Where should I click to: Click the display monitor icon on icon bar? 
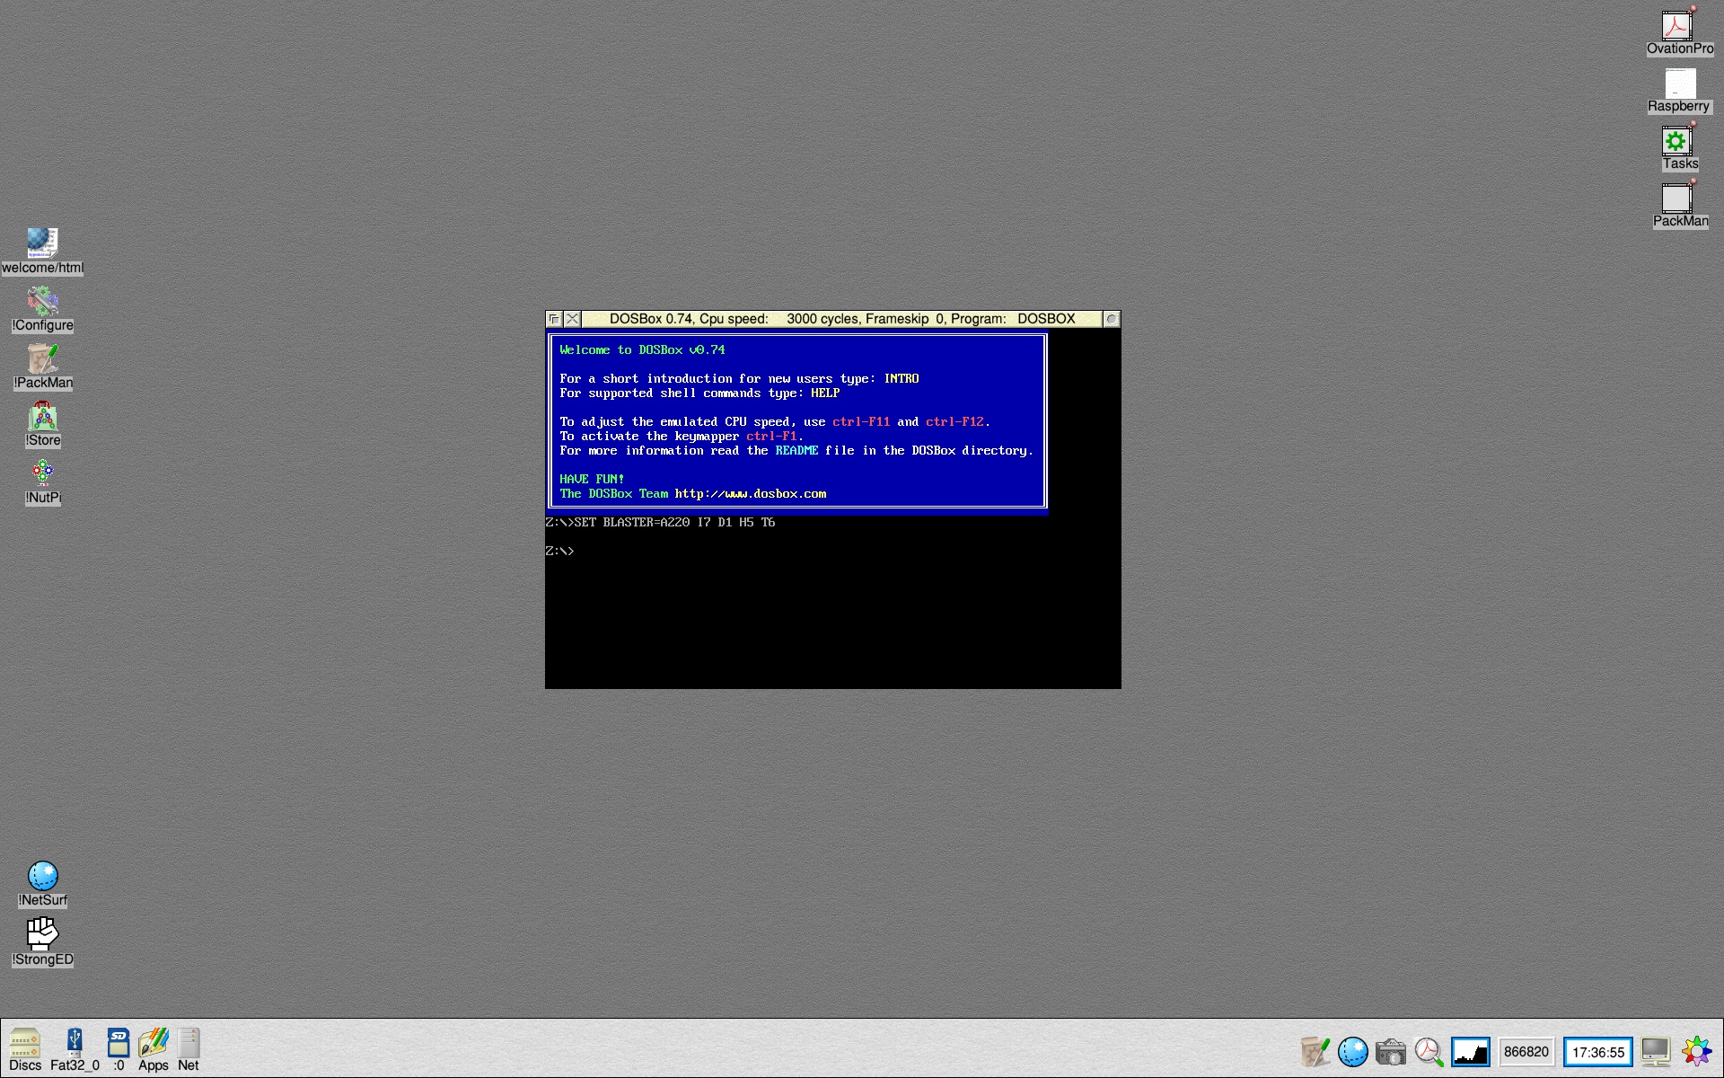pyautogui.click(x=1656, y=1051)
